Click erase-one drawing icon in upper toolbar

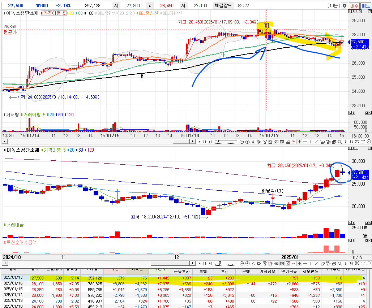point(322,142)
